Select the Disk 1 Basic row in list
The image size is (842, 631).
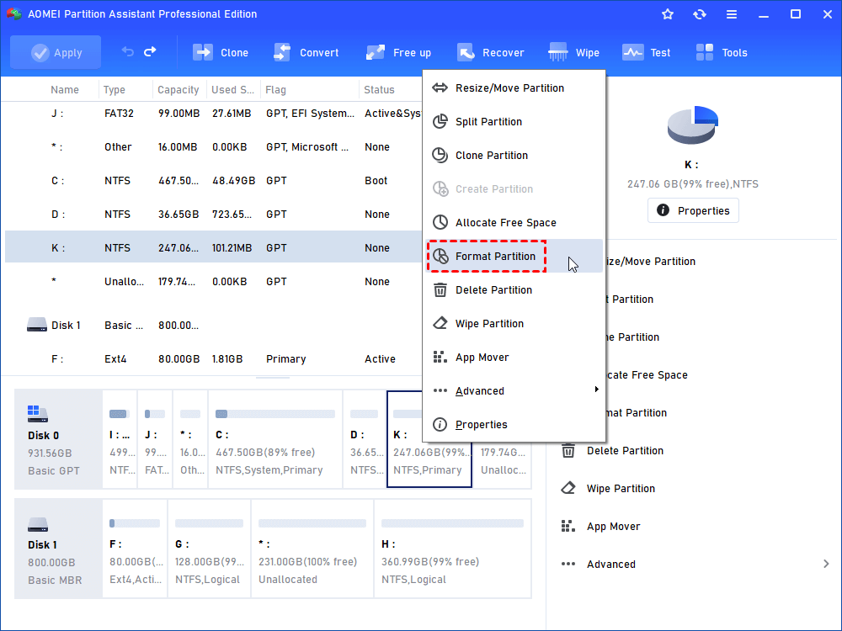[x=213, y=325]
